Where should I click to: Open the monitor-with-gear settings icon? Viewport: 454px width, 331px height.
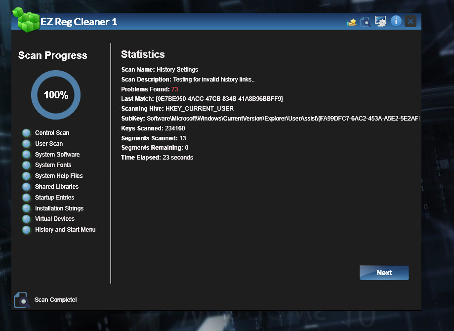point(380,21)
